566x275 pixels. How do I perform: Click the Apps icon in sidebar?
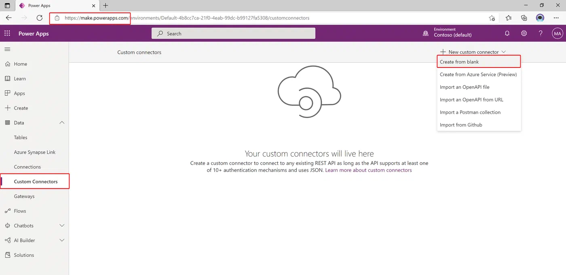tap(7, 93)
